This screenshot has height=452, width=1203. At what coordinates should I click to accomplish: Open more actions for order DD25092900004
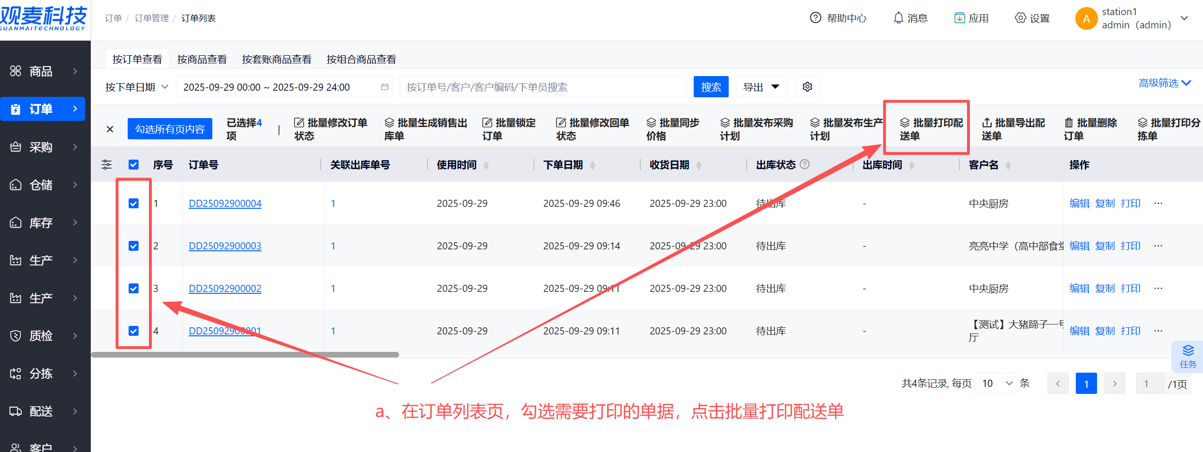point(1158,203)
